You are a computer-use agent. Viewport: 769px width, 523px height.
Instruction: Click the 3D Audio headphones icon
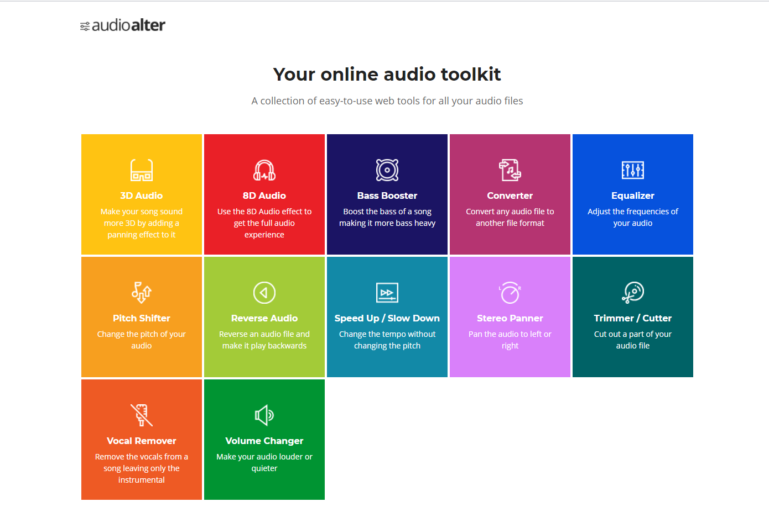click(x=142, y=170)
